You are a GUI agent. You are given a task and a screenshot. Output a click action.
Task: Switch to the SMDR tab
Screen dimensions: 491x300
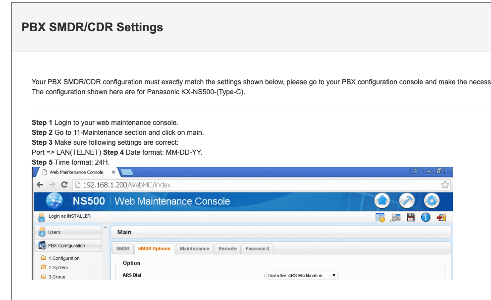[x=123, y=248]
